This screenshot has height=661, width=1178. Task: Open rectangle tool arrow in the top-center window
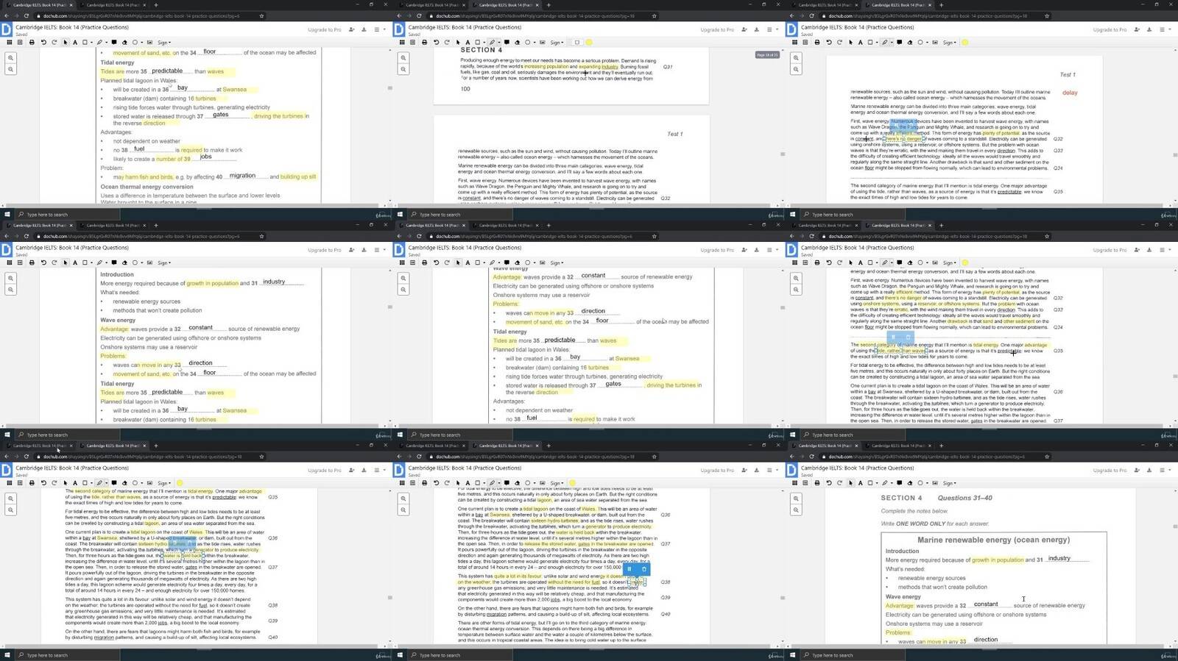(484, 42)
